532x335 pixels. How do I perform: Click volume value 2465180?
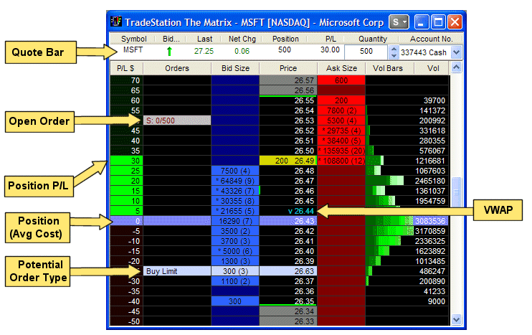430,181
